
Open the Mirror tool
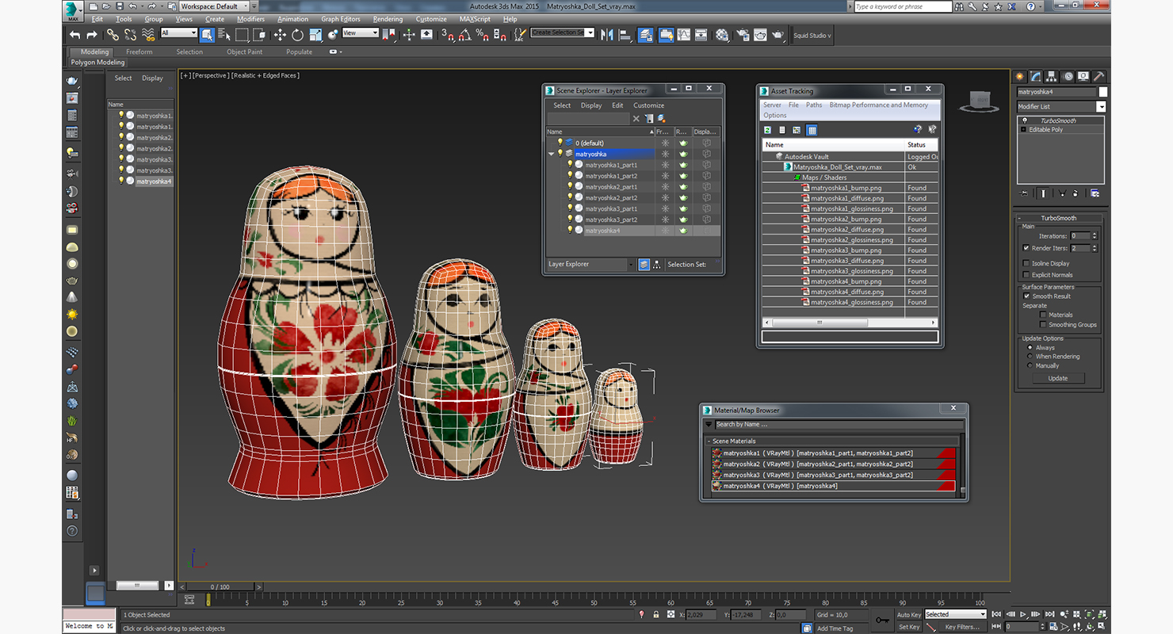(607, 35)
